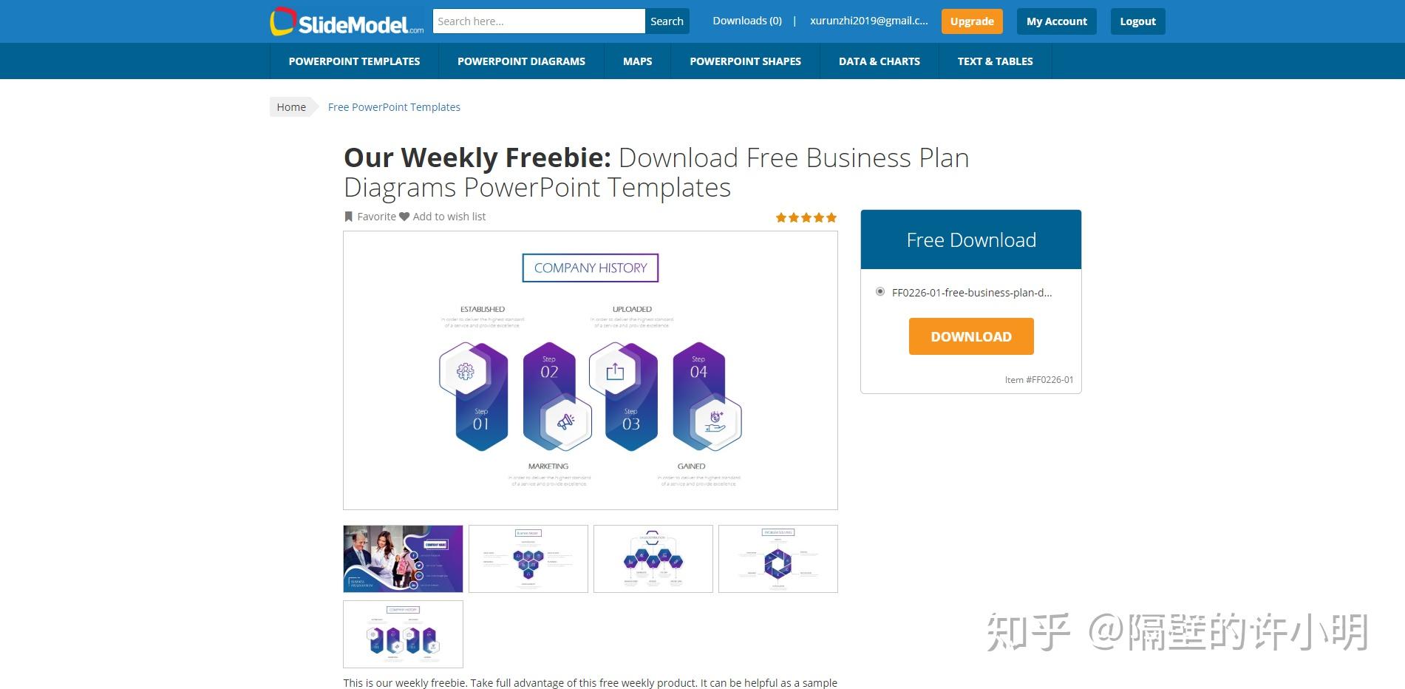Click the Free PowerPoint Templates breadcrumb link
The width and height of the screenshot is (1405, 689).
pyautogui.click(x=394, y=107)
